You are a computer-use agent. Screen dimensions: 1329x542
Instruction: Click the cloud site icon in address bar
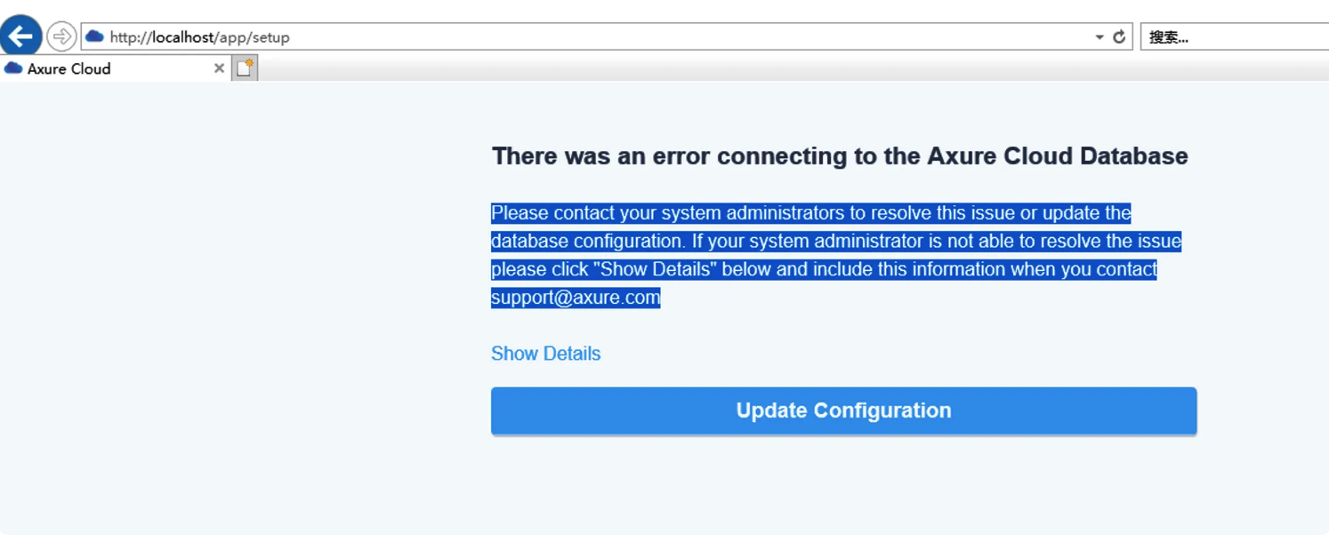point(94,36)
